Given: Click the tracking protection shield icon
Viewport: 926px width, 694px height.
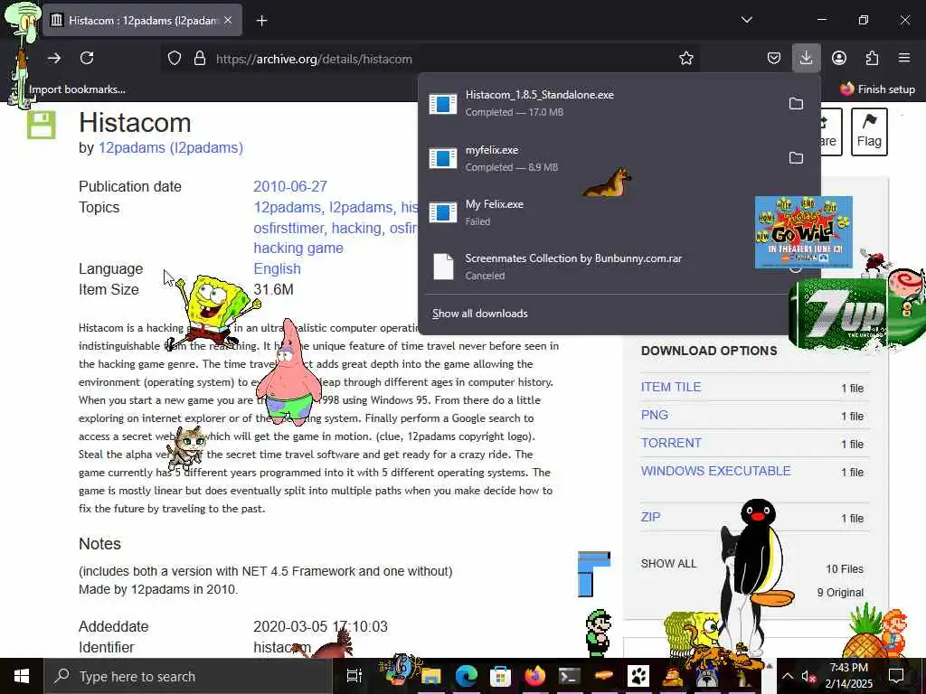Looking at the screenshot, I should [175, 59].
